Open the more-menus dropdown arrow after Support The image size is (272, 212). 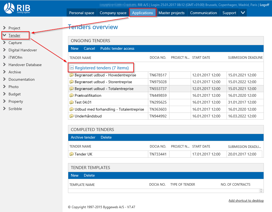point(243,13)
